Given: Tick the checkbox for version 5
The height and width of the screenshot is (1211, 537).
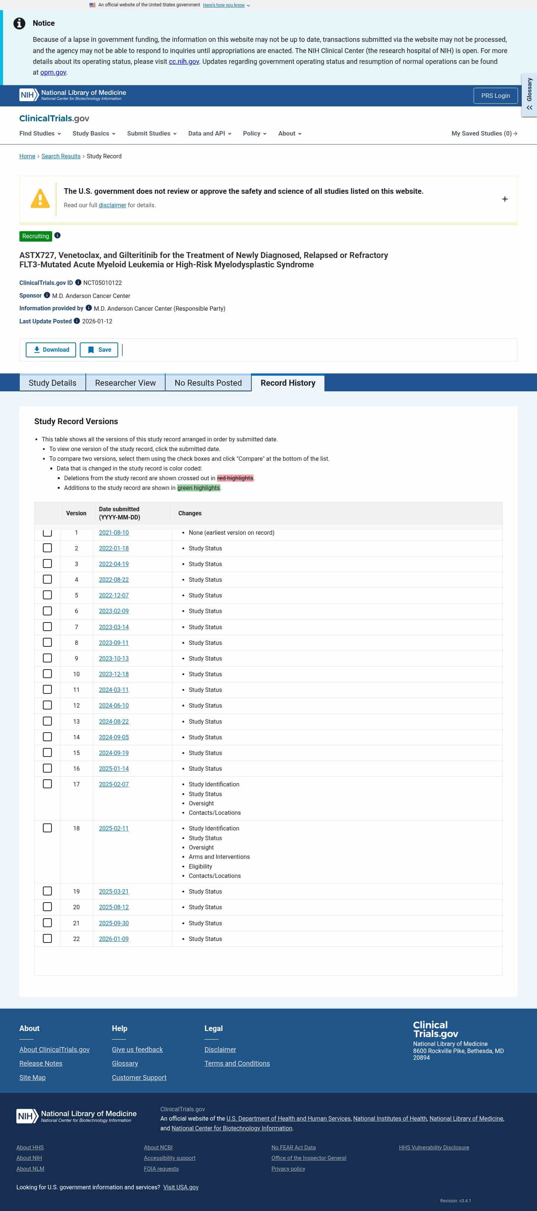Looking at the screenshot, I should (x=47, y=595).
